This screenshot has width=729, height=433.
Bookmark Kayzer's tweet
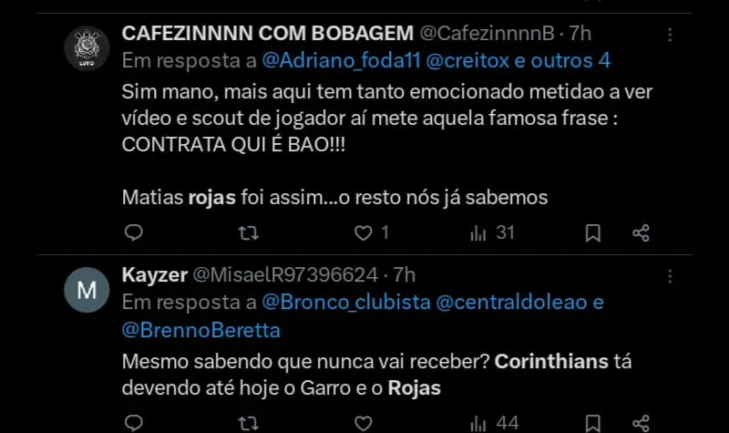tap(592, 422)
